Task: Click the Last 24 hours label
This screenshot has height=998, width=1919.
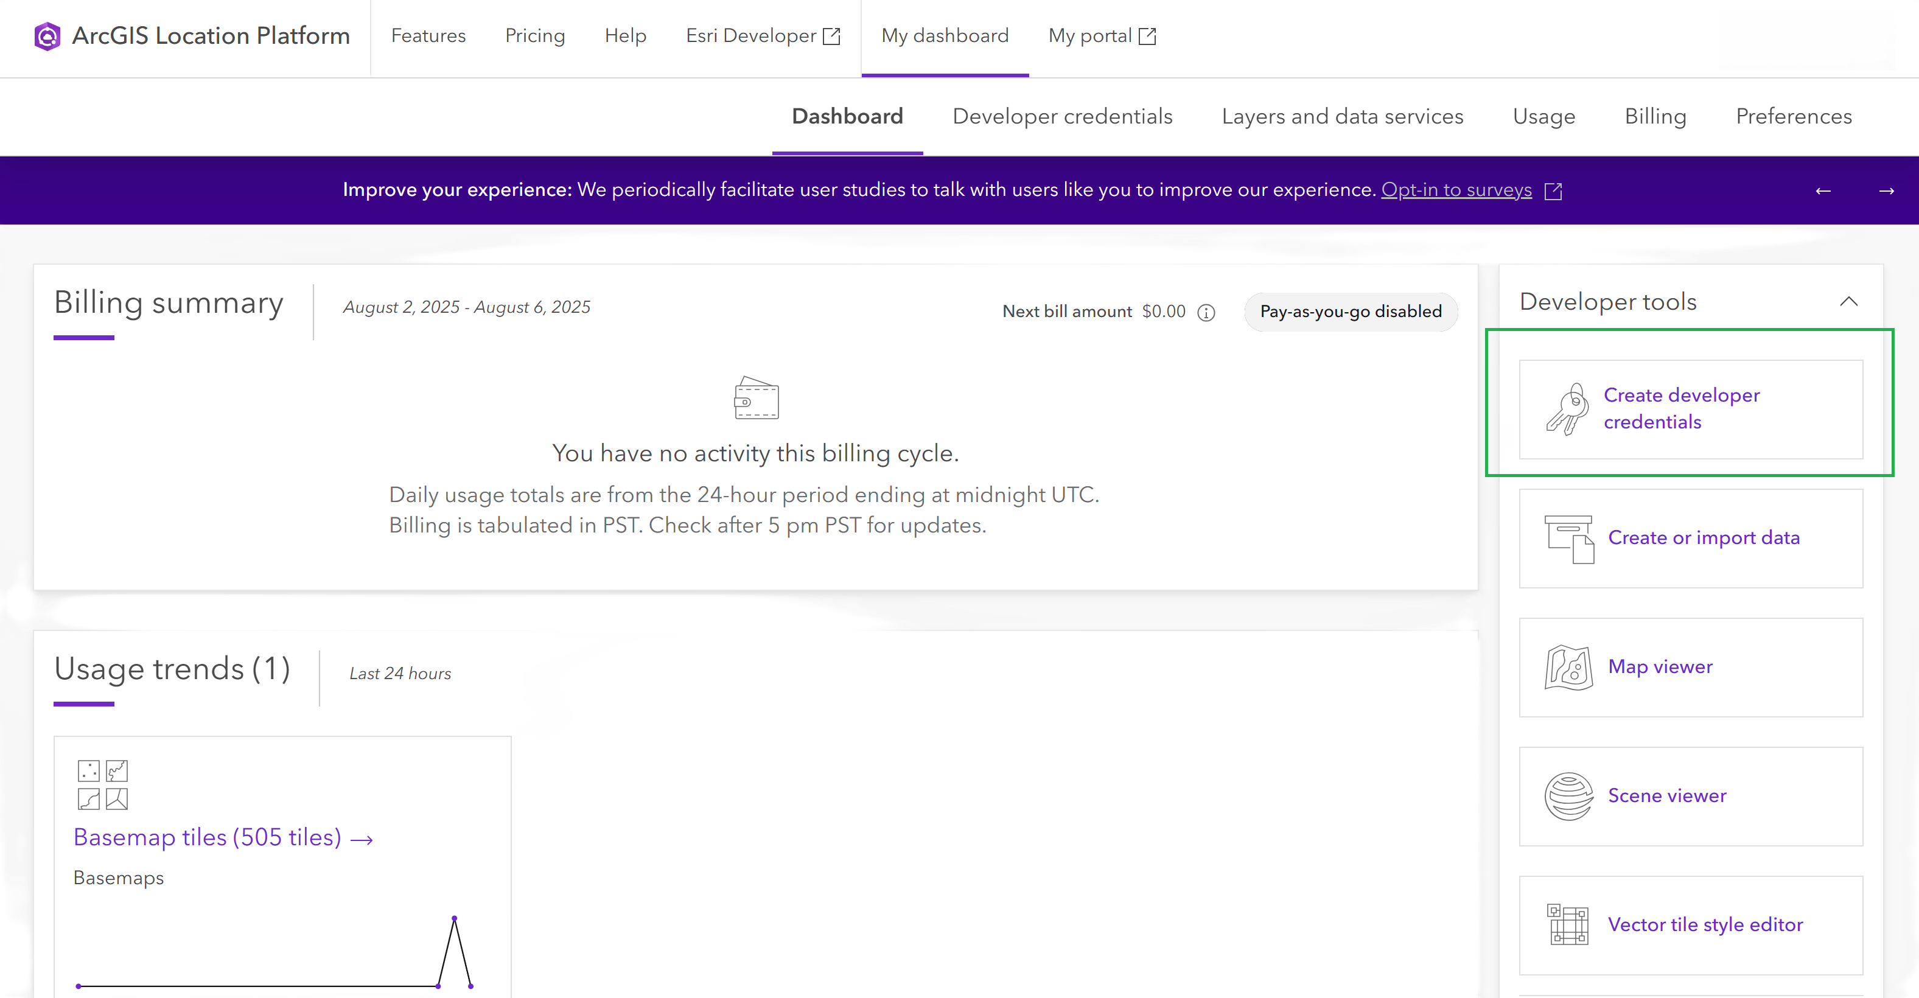Action: coord(400,673)
